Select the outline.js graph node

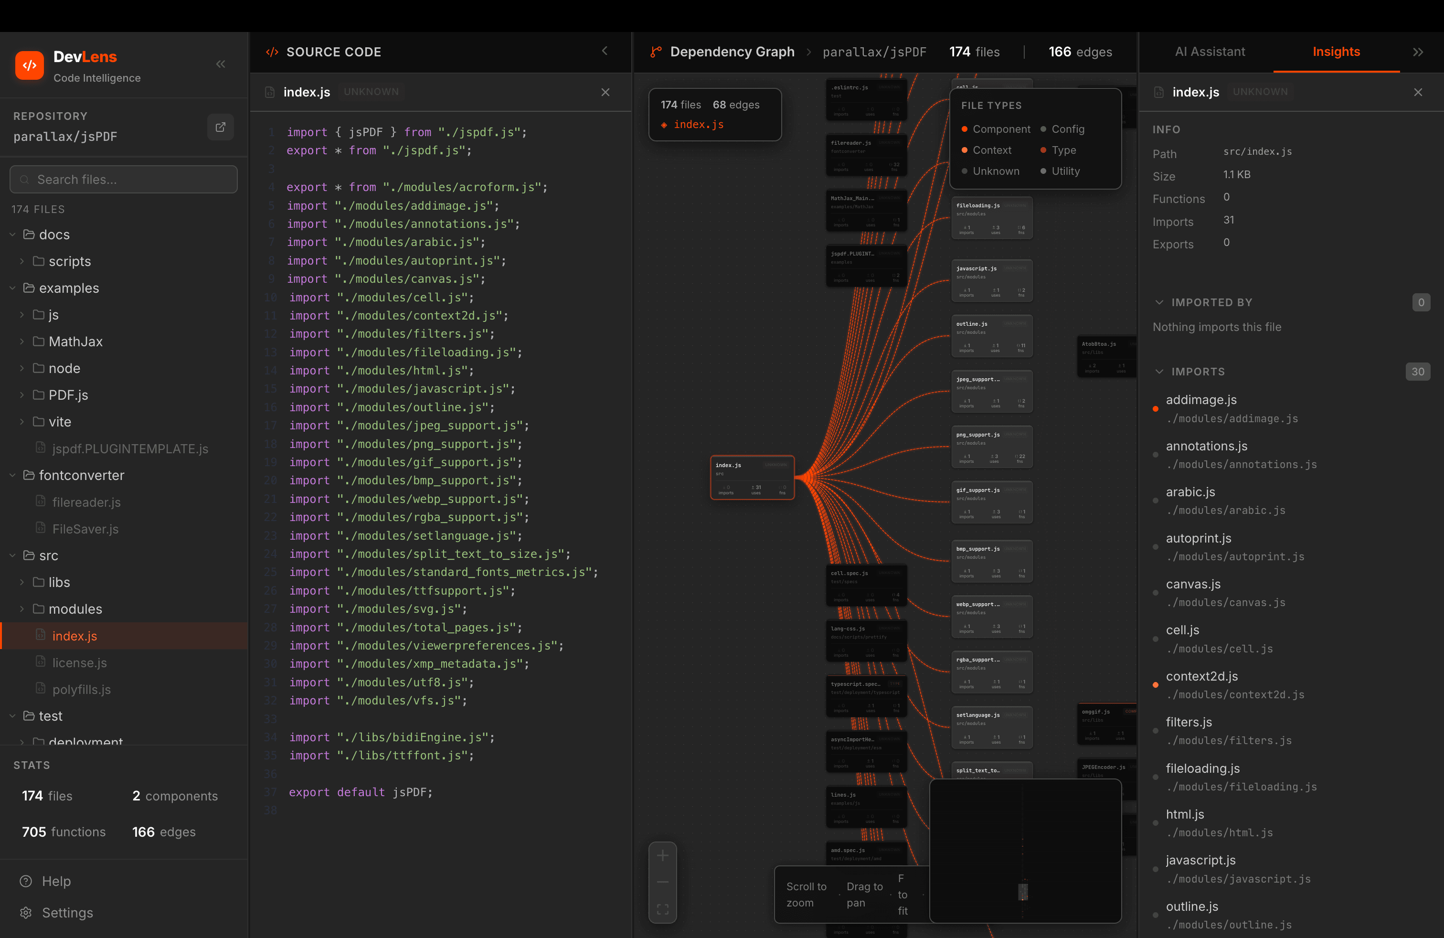991,336
